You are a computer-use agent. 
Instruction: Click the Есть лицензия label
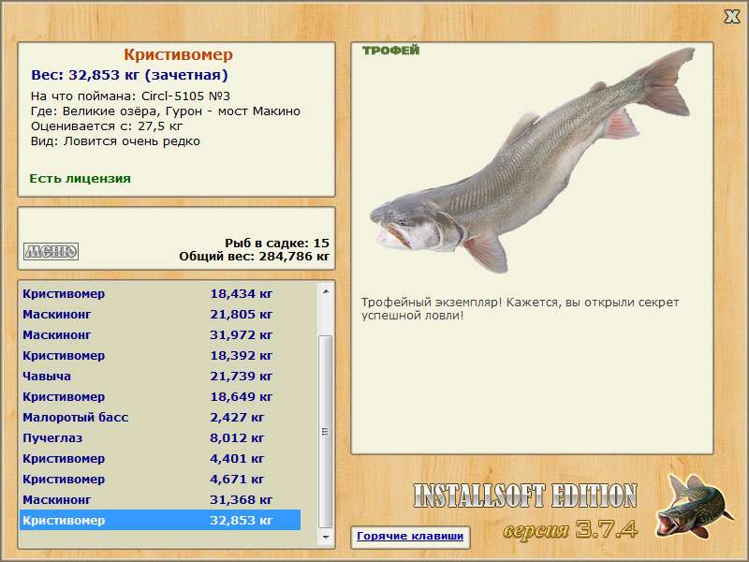pyautogui.click(x=81, y=178)
